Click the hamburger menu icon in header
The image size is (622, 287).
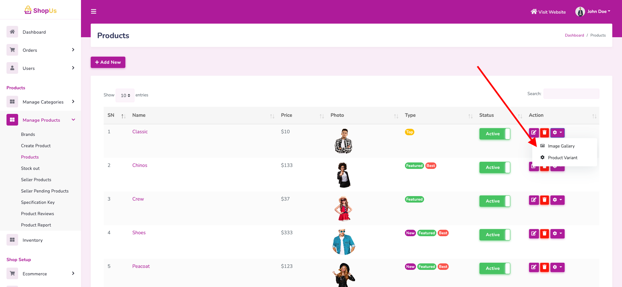pyautogui.click(x=94, y=12)
